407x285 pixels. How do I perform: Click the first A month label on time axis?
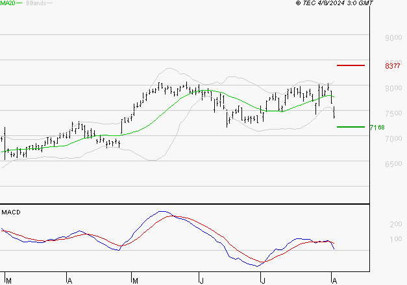point(69,281)
